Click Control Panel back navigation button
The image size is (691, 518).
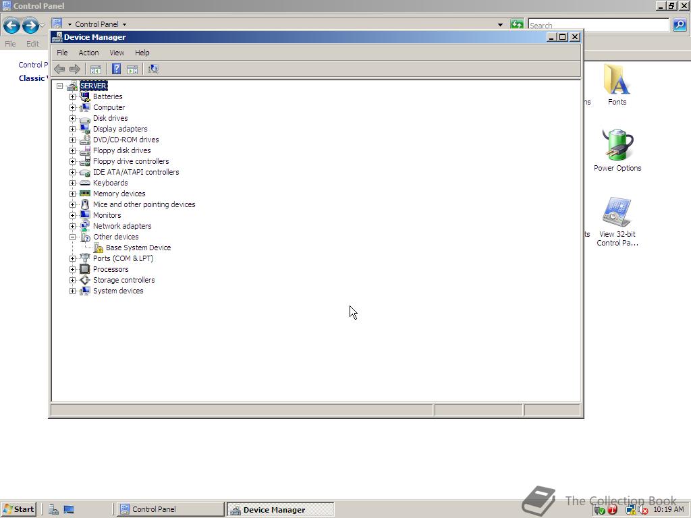[12, 25]
